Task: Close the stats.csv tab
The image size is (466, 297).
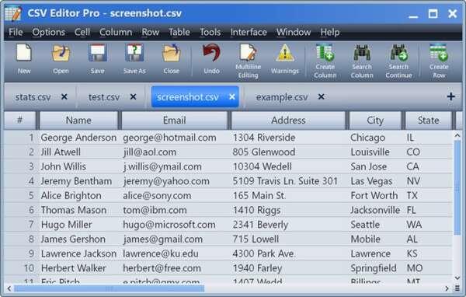Action: (x=64, y=96)
